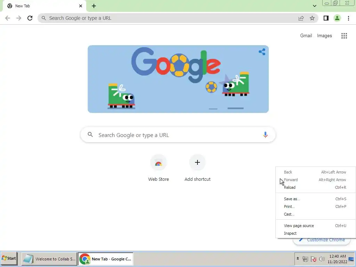Open the Google apps grid
Image resolution: width=356 pixels, height=267 pixels.
[x=344, y=36]
